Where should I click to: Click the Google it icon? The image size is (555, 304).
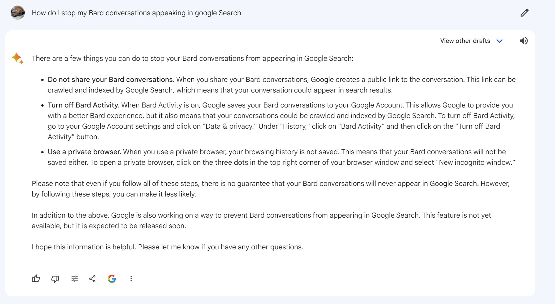coord(112,279)
